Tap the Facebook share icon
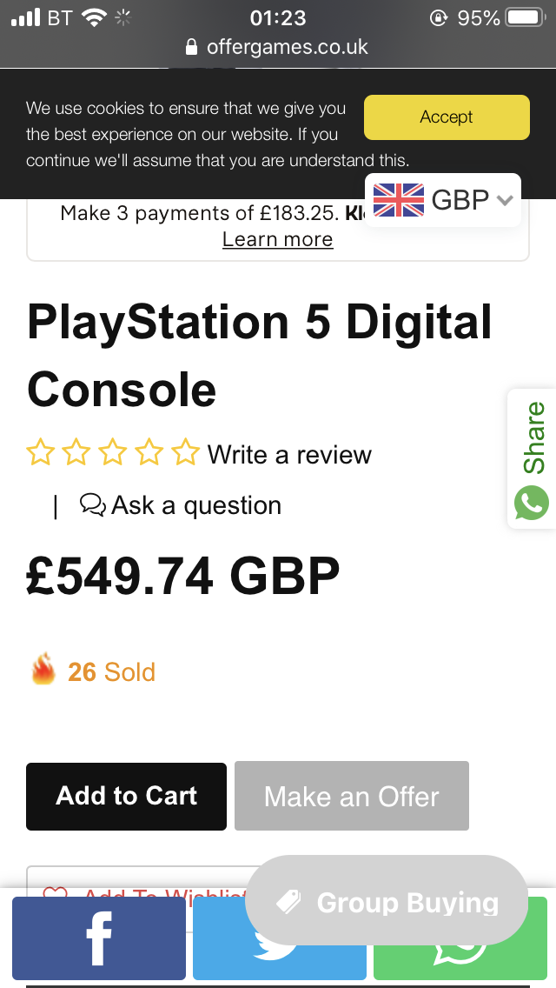Viewport: 556px width, 988px height. [98, 938]
